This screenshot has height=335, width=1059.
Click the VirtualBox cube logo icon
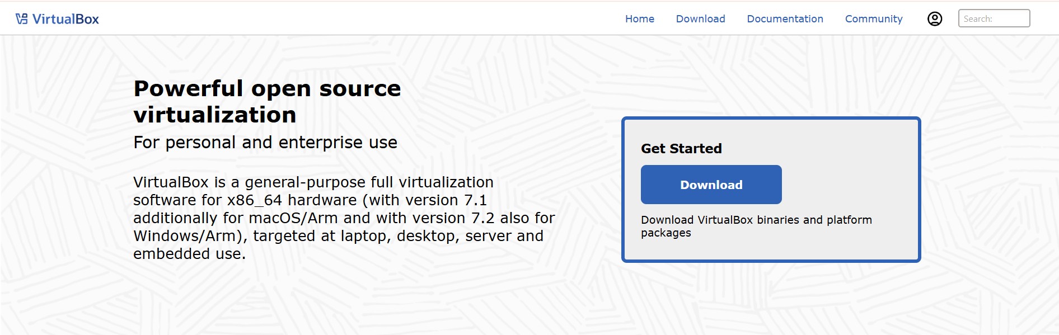(21, 19)
